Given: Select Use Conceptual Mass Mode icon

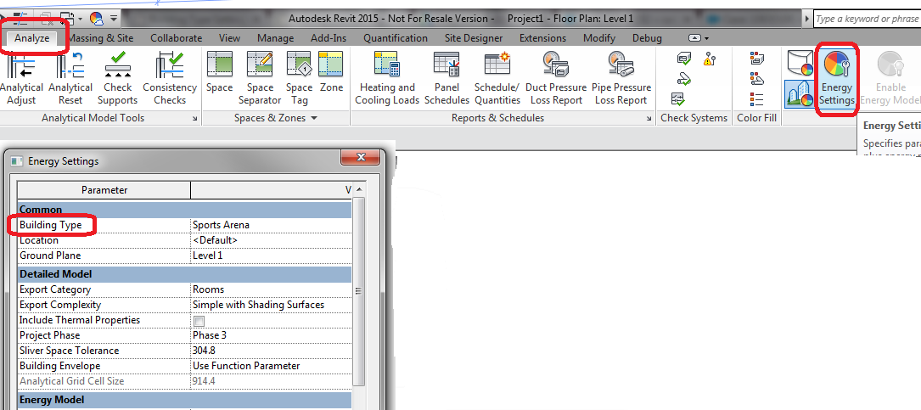Looking at the screenshot, I should click(x=800, y=63).
